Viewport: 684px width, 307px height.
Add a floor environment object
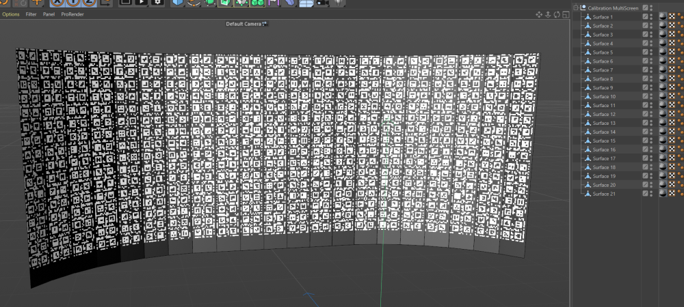coord(306,2)
